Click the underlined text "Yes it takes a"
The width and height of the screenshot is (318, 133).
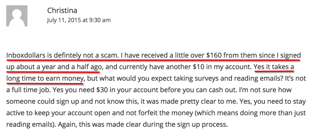(274, 67)
